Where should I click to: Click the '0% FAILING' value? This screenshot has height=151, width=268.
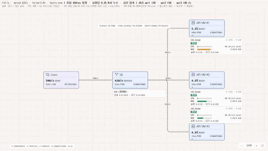tap(70, 85)
